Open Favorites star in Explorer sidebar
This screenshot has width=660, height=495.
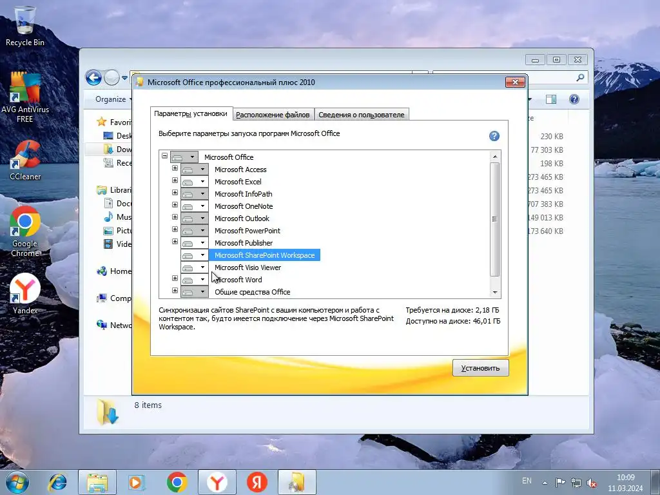101,122
